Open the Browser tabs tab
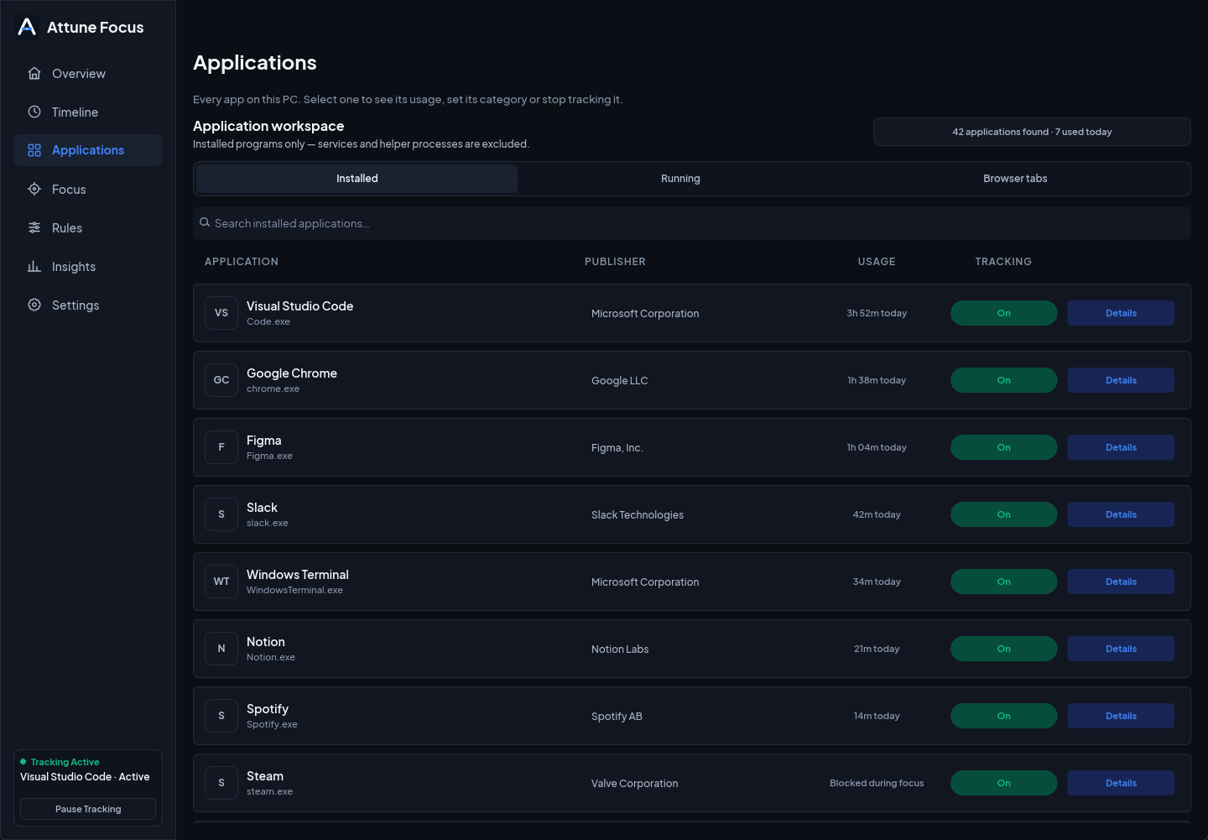The width and height of the screenshot is (1208, 840). [x=1015, y=179]
